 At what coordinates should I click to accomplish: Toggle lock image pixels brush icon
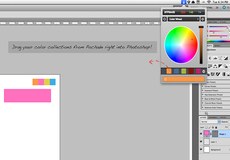pyautogui.click(x=210, y=127)
